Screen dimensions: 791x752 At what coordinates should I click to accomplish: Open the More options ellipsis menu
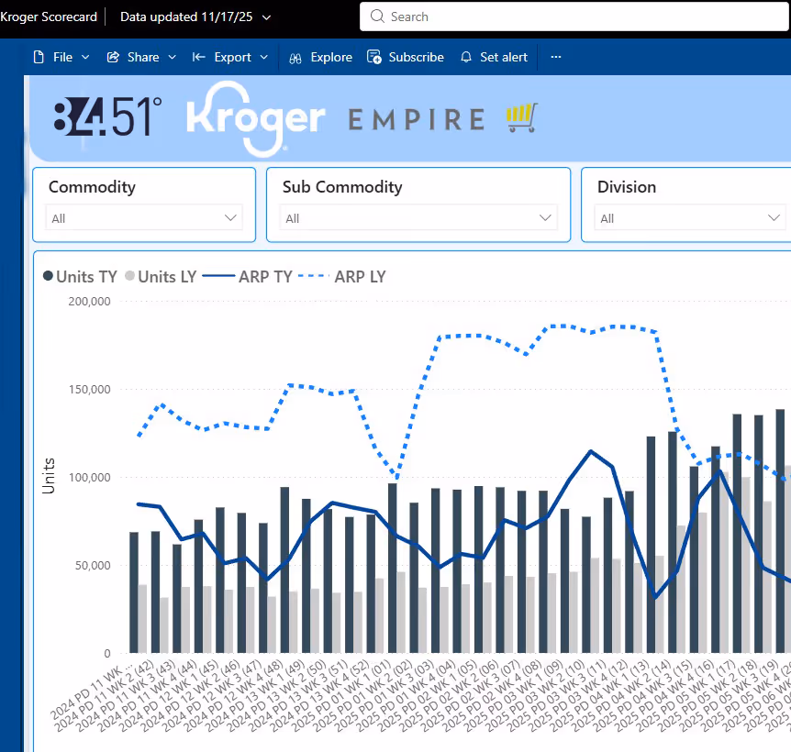pyautogui.click(x=555, y=57)
